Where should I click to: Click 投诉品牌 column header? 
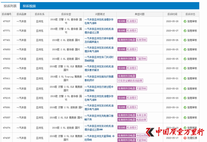(21, 14)
